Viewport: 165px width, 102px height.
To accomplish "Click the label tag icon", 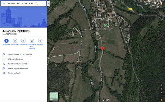I will pyautogui.click(x=4, y=73).
